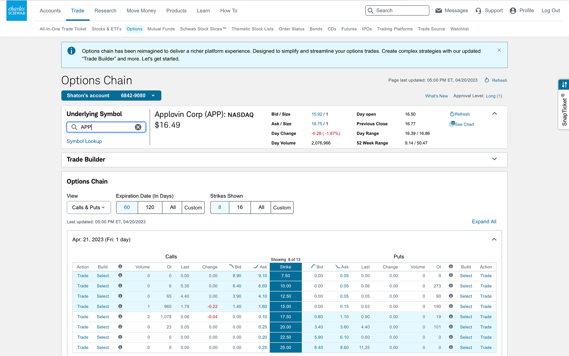Click puts info icon in 25.00 row
This screenshot has height=356, width=569.
pyautogui.click(x=451, y=347)
